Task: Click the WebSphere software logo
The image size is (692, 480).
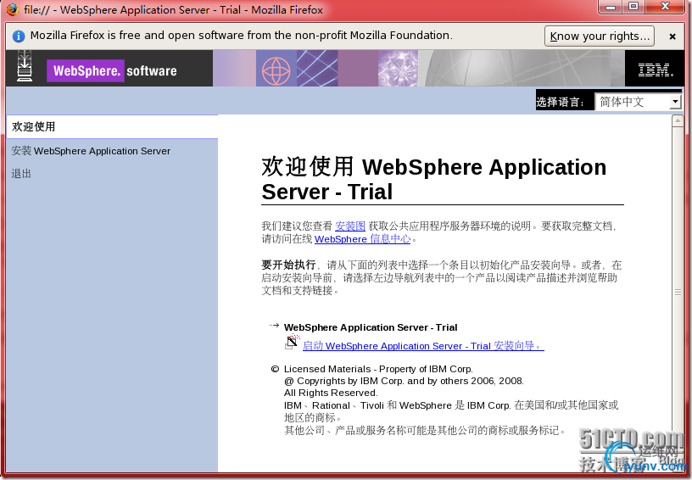Action: (x=112, y=70)
